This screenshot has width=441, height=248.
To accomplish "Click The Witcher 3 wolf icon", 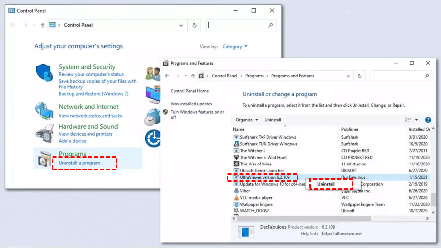I will point(236,157).
